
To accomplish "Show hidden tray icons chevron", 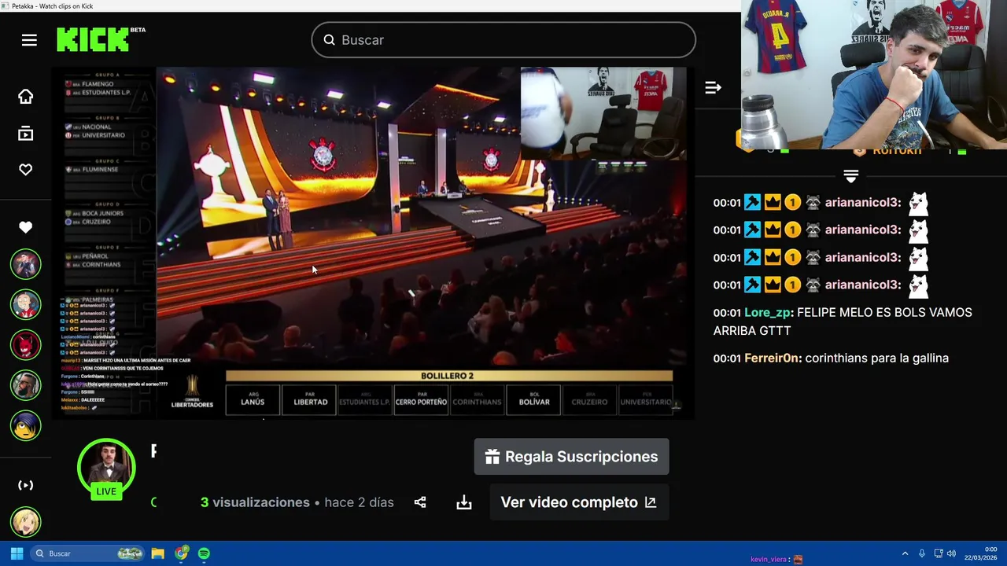I will pyautogui.click(x=905, y=553).
